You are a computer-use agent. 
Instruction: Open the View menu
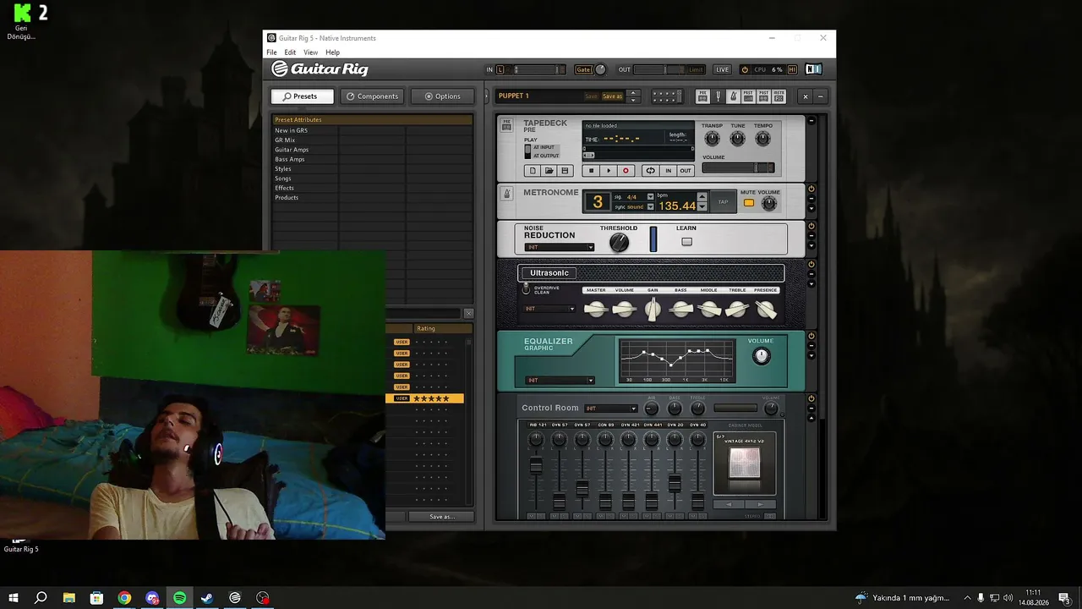tap(310, 52)
